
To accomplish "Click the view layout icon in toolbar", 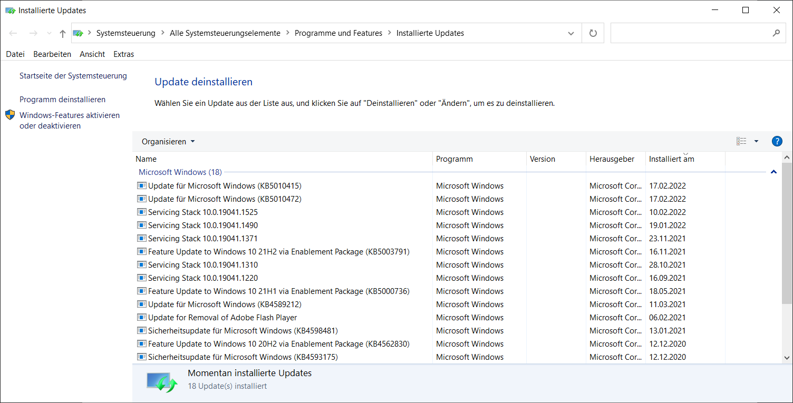I will (x=741, y=141).
